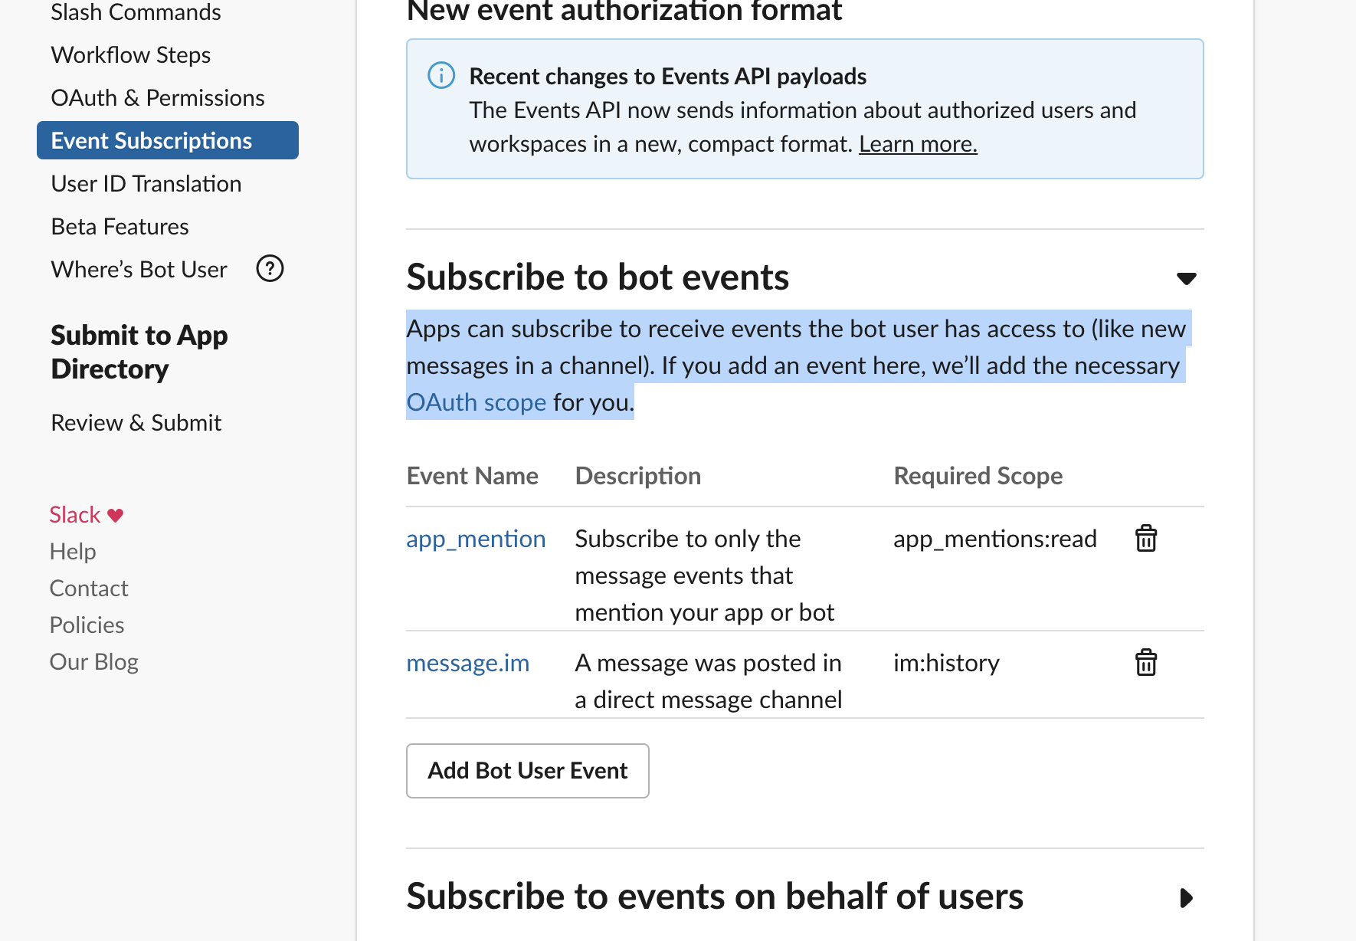The image size is (1356, 941).
Task: Follow the Learn more link
Action: tap(918, 144)
